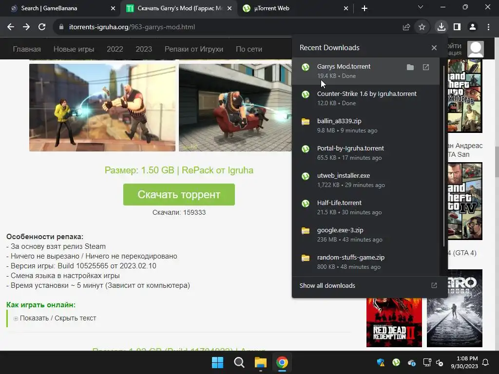Go forward in browser history
Viewport: 499px width, 374px height.
pyautogui.click(x=26, y=27)
